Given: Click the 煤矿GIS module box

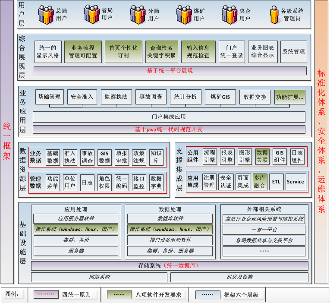Looking at the screenshot, I should [220, 97].
